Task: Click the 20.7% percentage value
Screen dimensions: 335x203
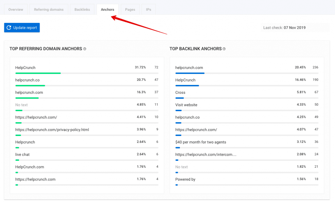Action: (141, 80)
